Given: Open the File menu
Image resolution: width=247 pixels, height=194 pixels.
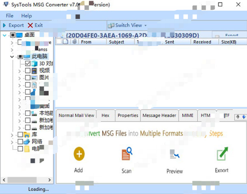Looking at the screenshot, I should pos(10,16).
